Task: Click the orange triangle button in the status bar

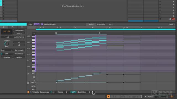Action: pyautogui.click(x=108, y=96)
